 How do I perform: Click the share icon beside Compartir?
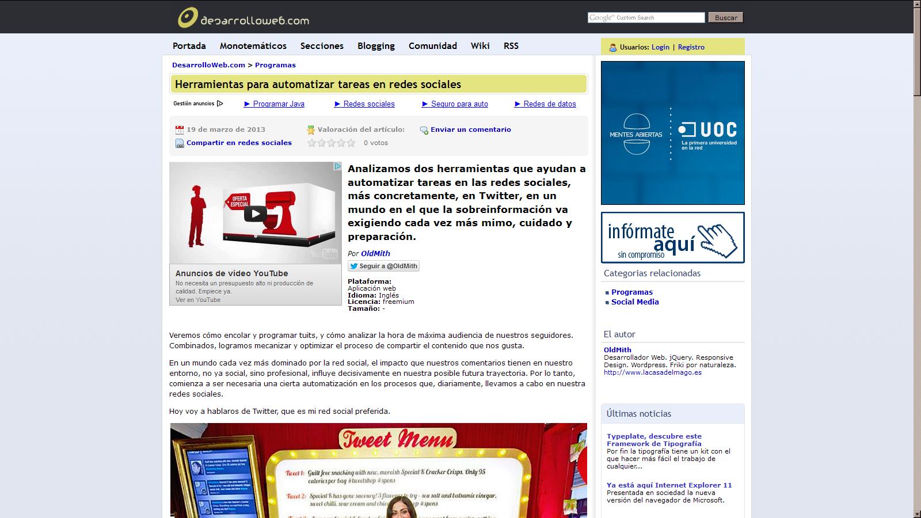[180, 143]
